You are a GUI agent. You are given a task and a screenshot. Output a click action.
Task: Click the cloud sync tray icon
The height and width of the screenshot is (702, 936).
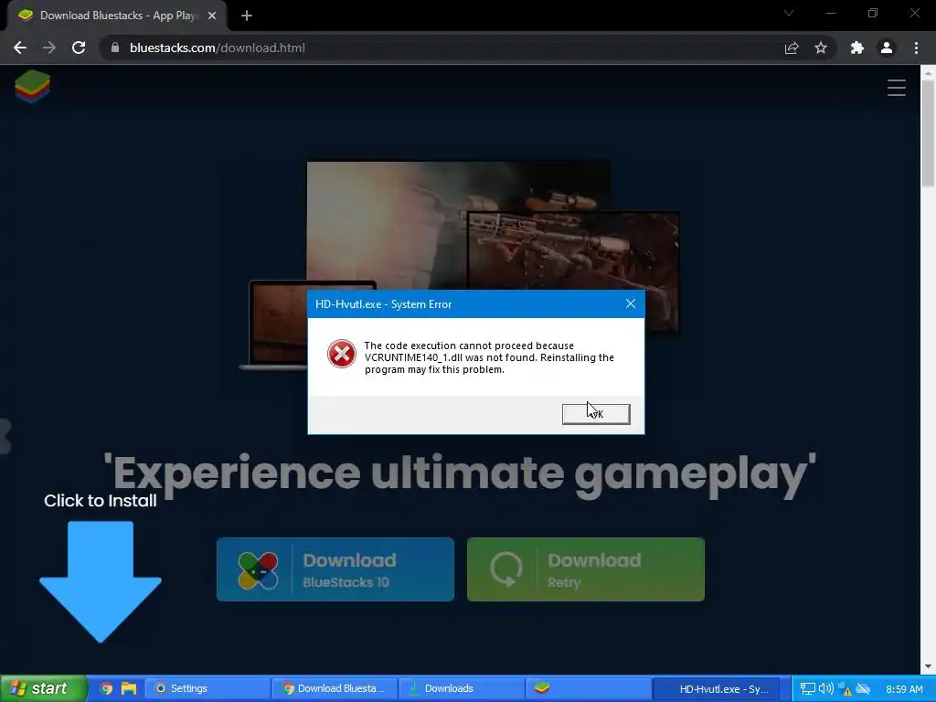[863, 689]
